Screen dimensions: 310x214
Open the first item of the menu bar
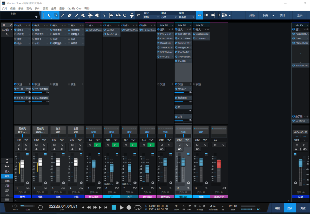pyautogui.click(x=5, y=9)
